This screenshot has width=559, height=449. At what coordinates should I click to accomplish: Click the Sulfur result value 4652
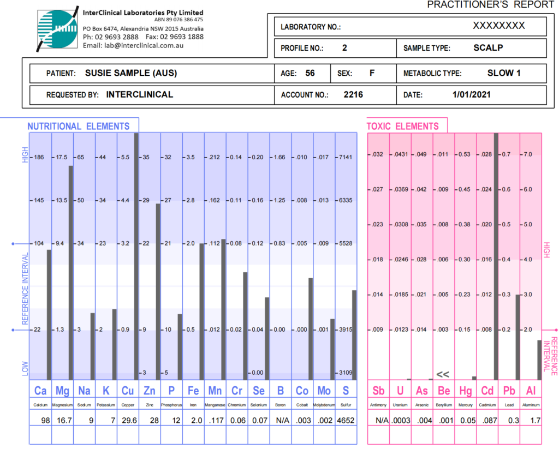coord(346,421)
